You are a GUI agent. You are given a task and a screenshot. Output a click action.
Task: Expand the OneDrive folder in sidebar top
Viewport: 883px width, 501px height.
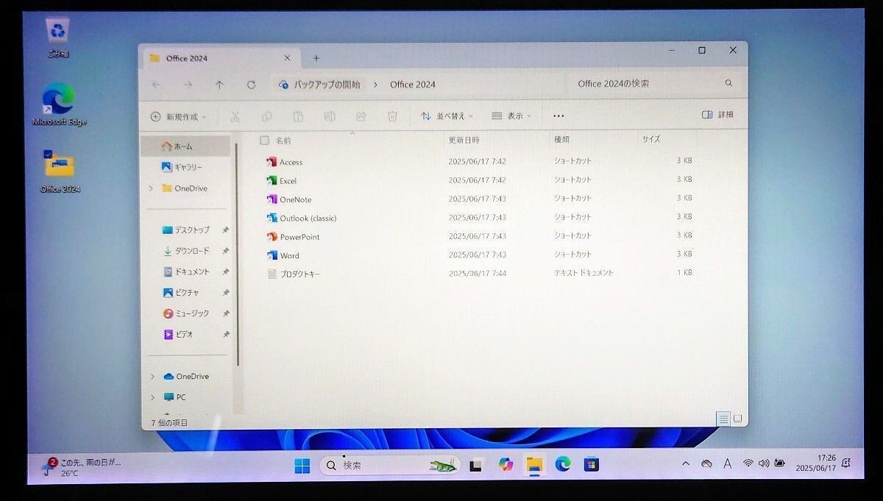click(x=151, y=188)
